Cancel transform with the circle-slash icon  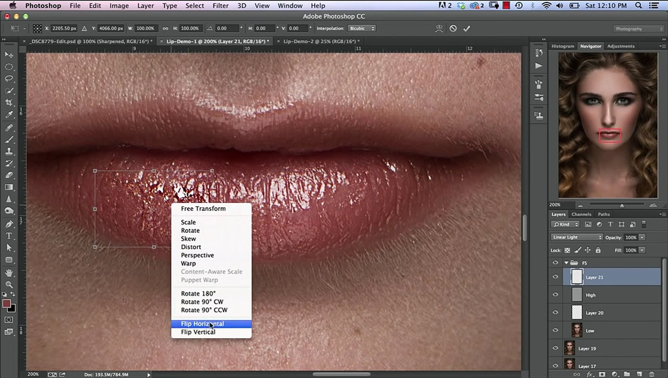(x=453, y=28)
